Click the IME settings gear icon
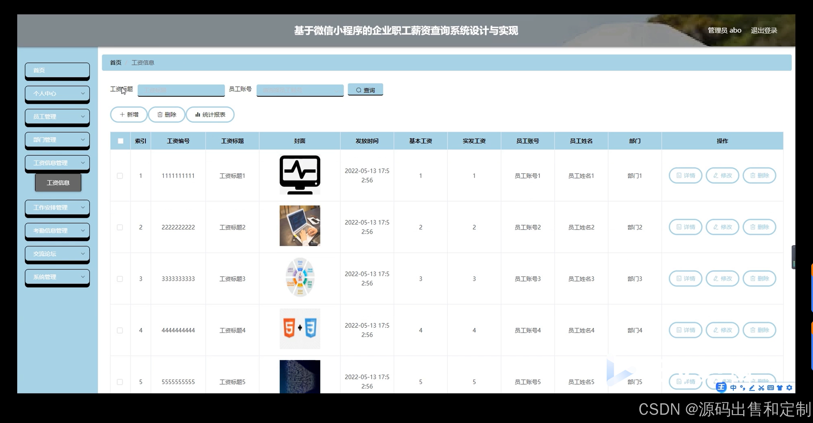 pyautogui.click(x=789, y=388)
